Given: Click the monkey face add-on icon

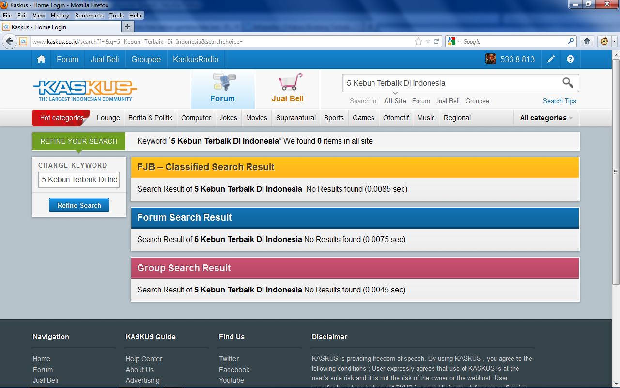Looking at the screenshot, I should pos(604,41).
